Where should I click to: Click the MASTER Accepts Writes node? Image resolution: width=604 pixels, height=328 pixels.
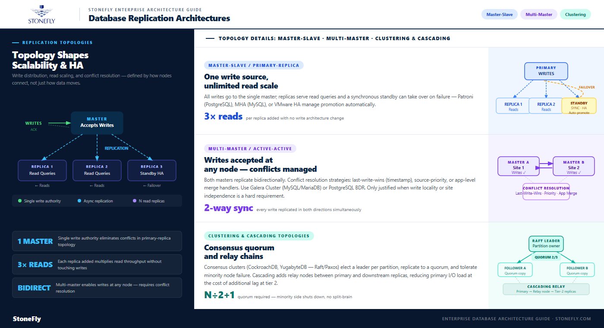pyautogui.click(x=97, y=123)
